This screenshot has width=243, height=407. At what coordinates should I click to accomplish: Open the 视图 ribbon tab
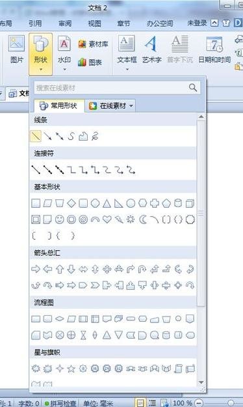(x=94, y=23)
